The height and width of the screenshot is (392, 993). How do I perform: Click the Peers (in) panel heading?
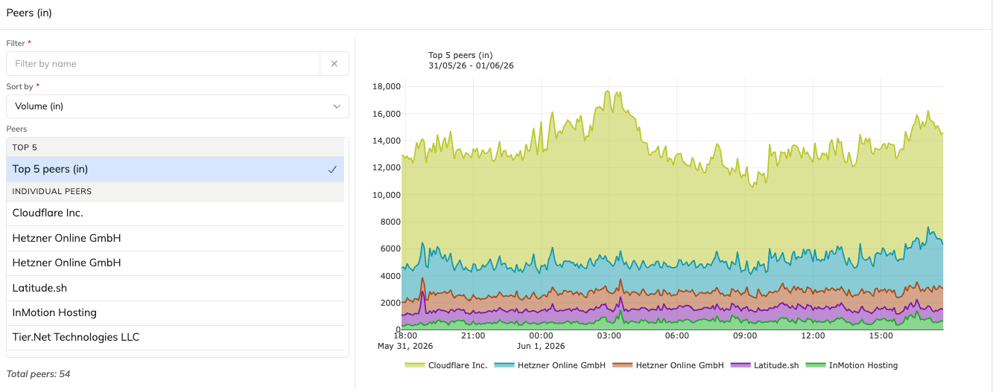point(29,13)
